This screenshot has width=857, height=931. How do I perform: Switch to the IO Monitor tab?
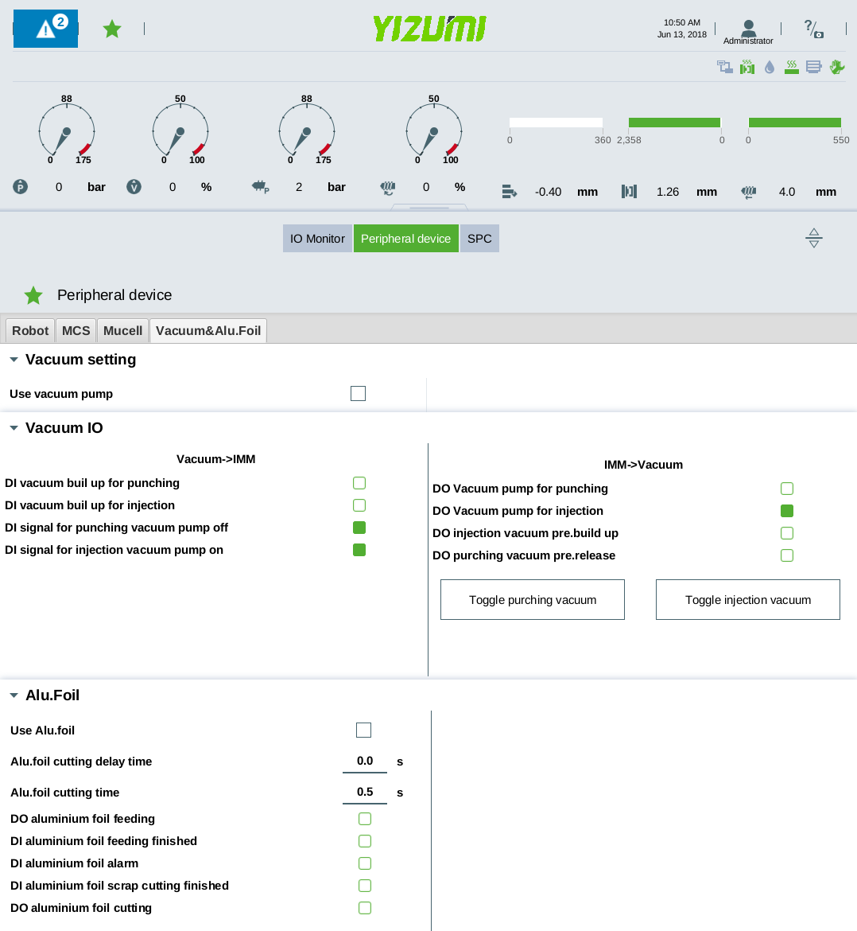pos(317,239)
